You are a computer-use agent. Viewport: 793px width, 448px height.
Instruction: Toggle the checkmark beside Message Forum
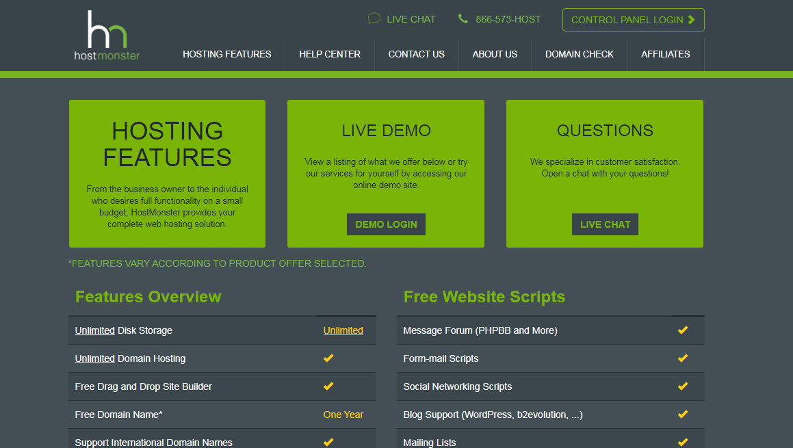coord(682,330)
